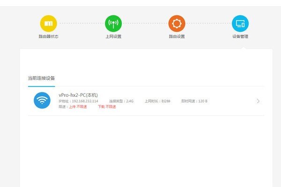Click the blue Wi-Fi icon for vPro-hx2-PC
Image resolution: width=281 pixels, height=187 pixels.
42,101
